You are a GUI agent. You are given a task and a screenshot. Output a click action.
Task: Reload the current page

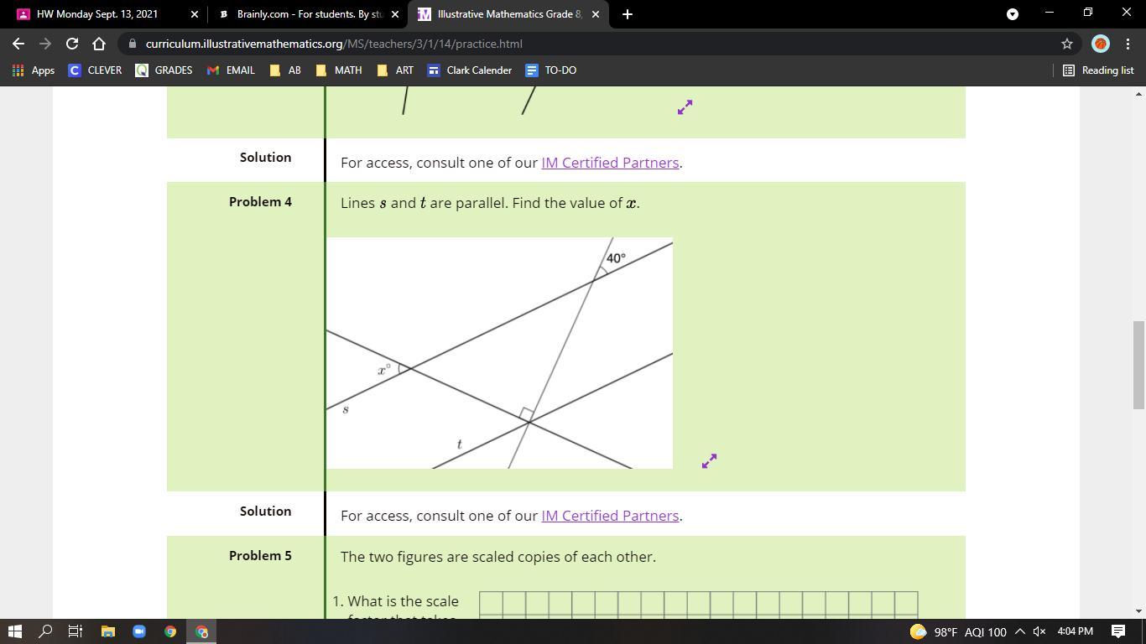click(x=72, y=44)
